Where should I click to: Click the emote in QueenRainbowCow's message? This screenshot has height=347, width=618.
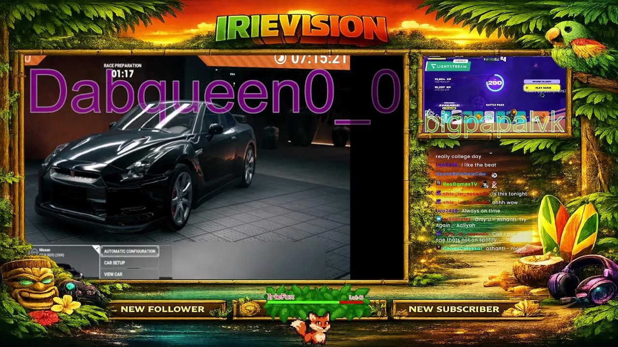[x=494, y=175]
